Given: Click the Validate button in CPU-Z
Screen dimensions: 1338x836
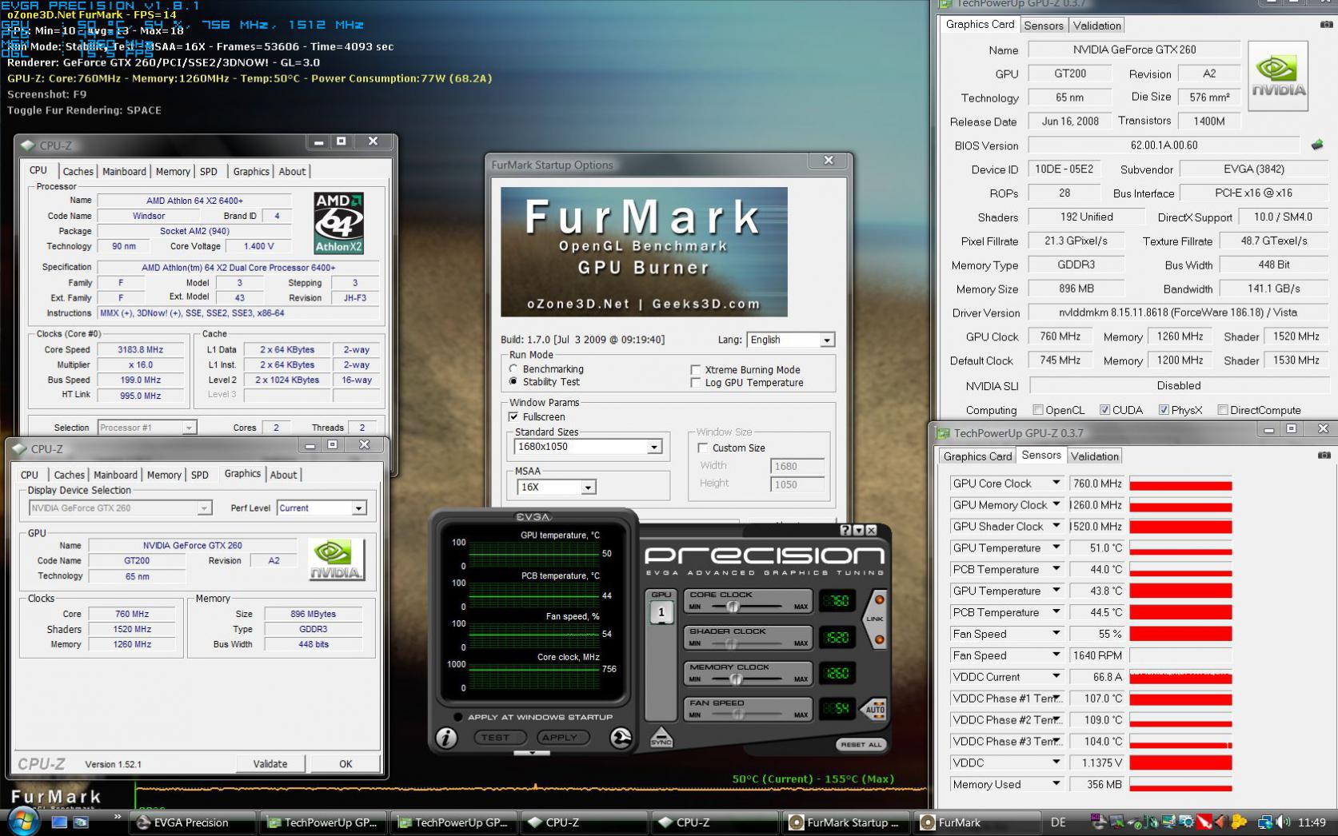Looking at the screenshot, I should (270, 764).
